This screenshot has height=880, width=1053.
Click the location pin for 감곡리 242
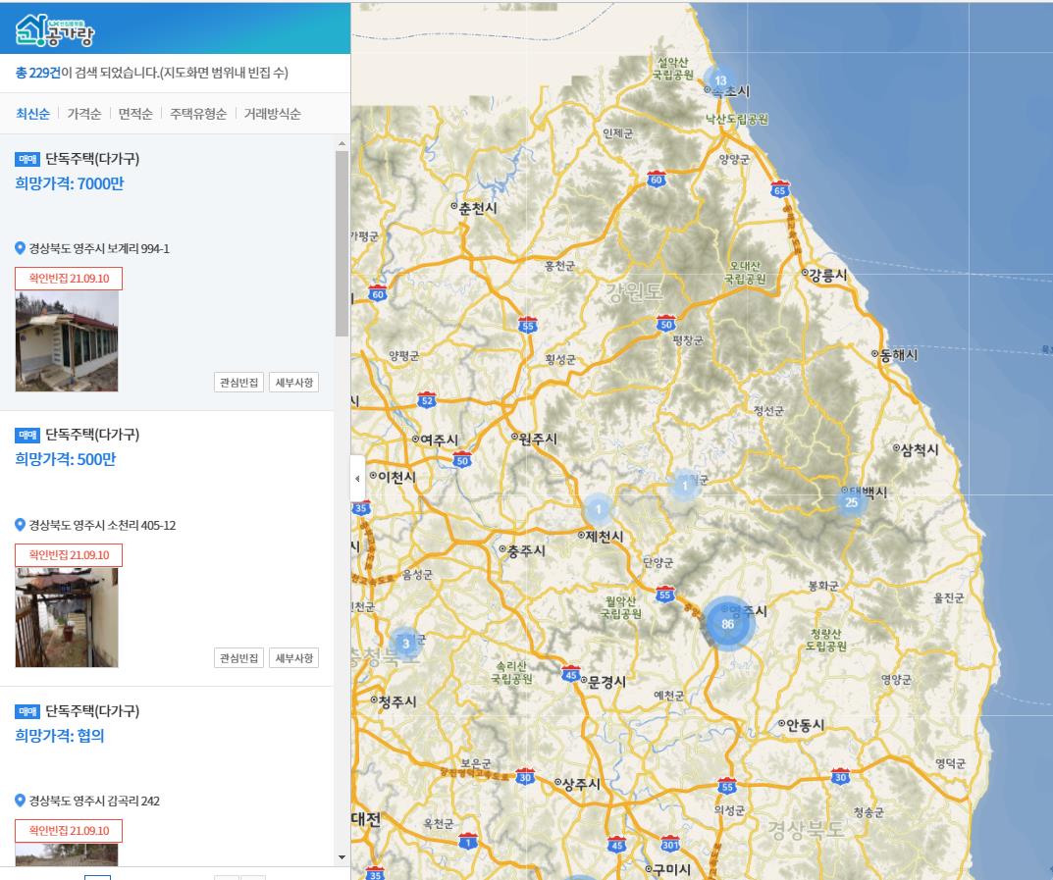[21, 801]
